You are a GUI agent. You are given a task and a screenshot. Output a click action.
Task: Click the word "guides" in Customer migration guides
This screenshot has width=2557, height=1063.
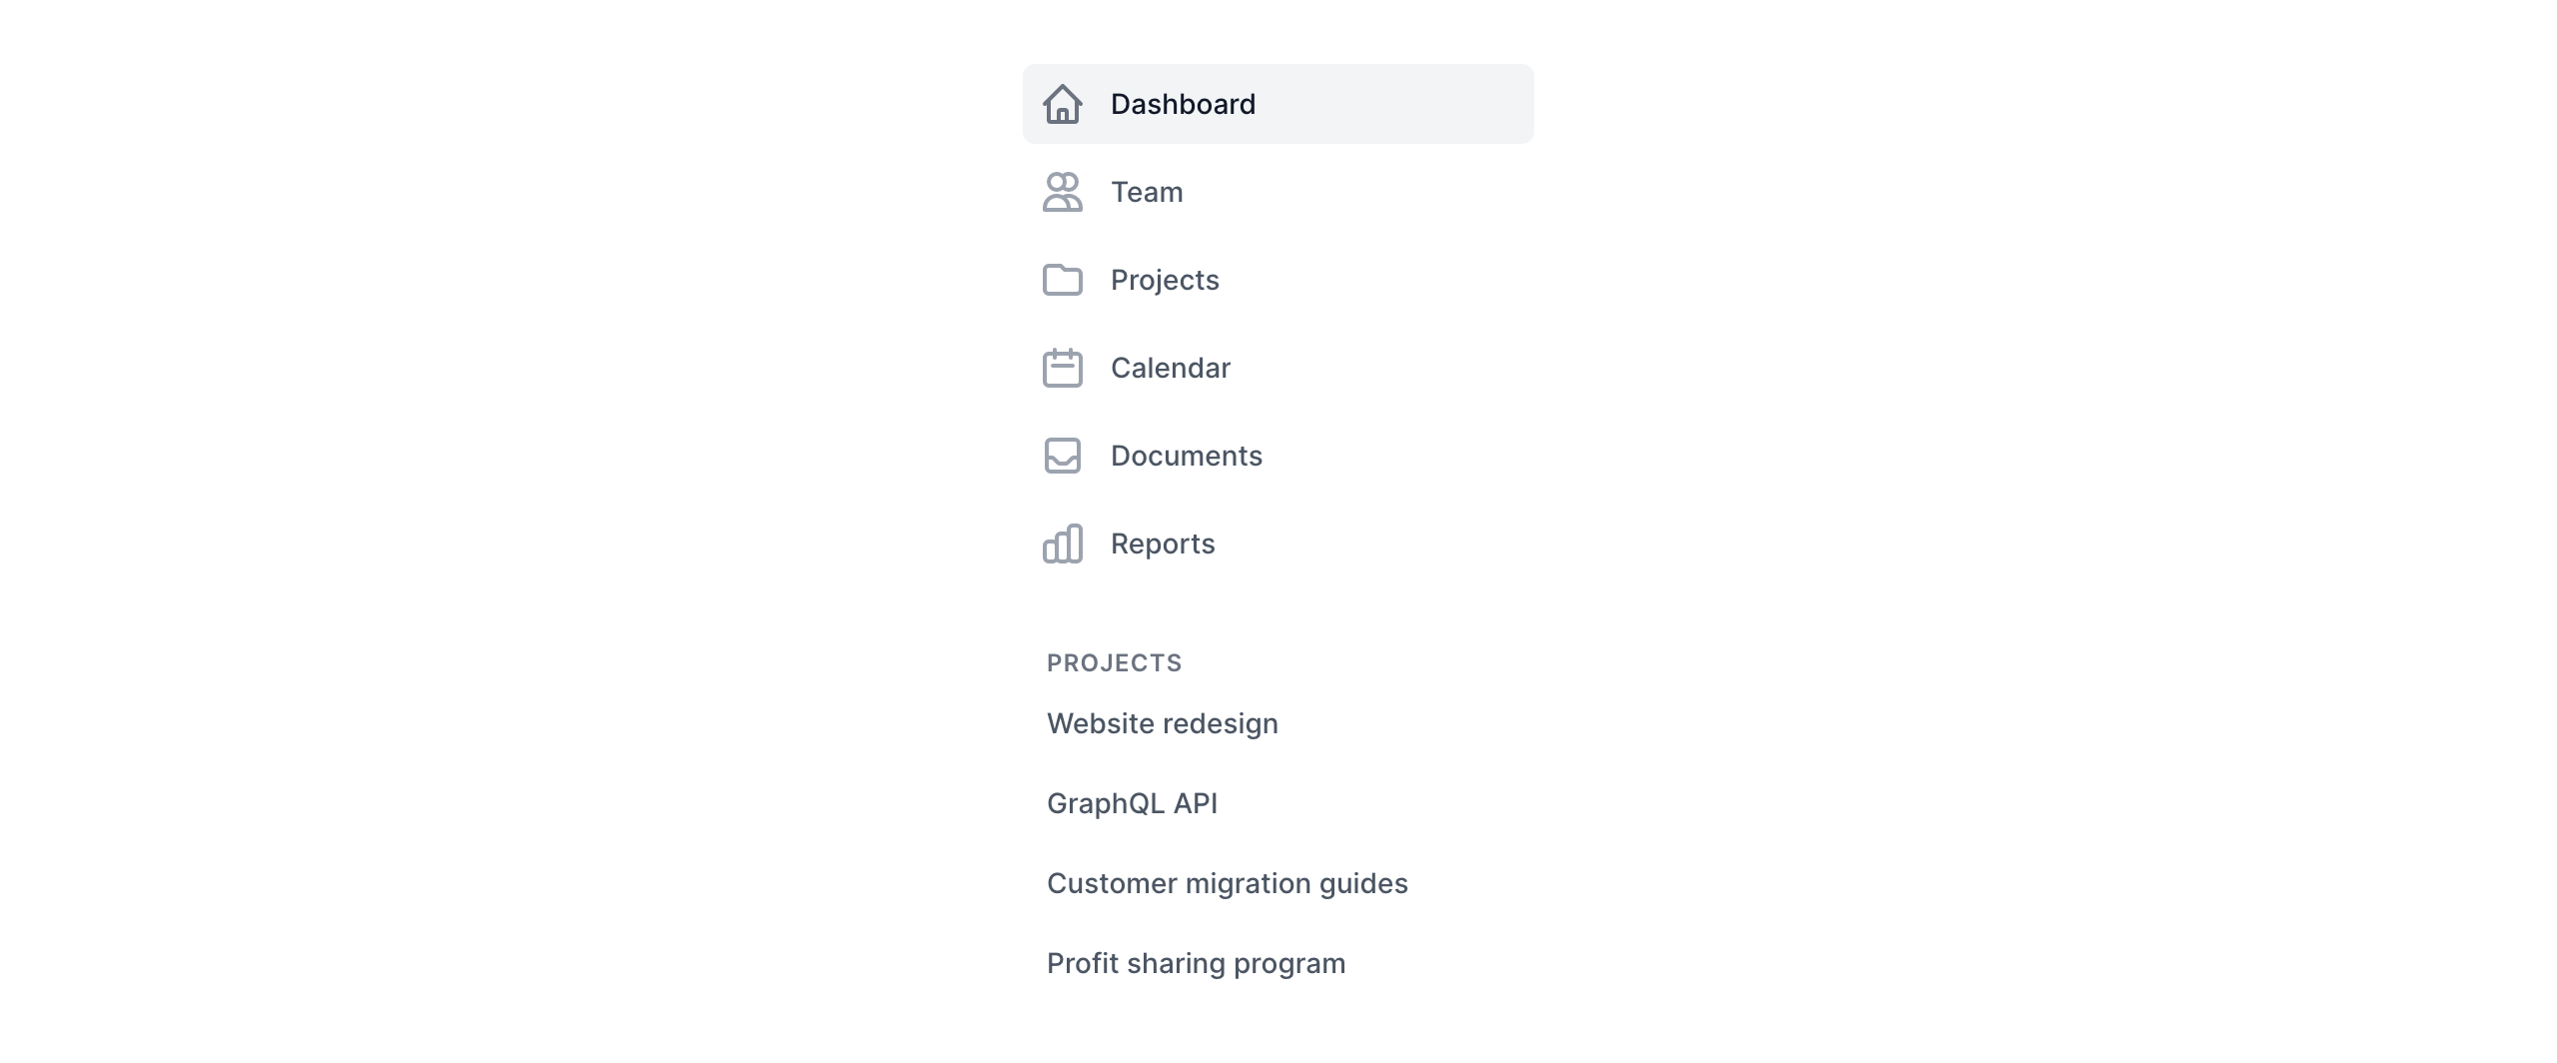tap(1363, 884)
